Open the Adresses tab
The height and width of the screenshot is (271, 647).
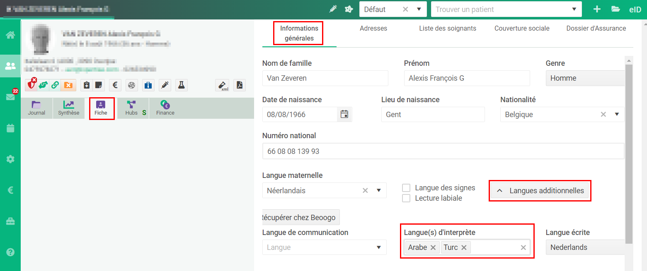tap(373, 29)
